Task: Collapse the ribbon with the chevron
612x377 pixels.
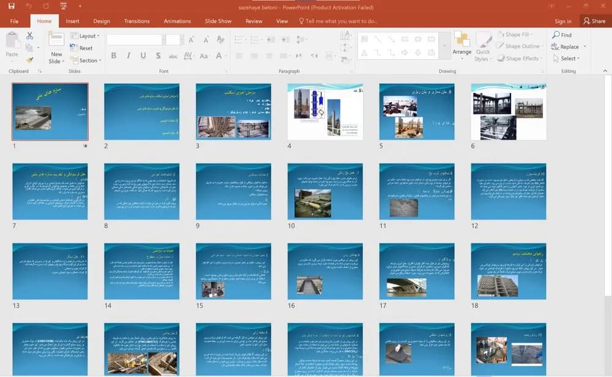Action: pos(605,70)
